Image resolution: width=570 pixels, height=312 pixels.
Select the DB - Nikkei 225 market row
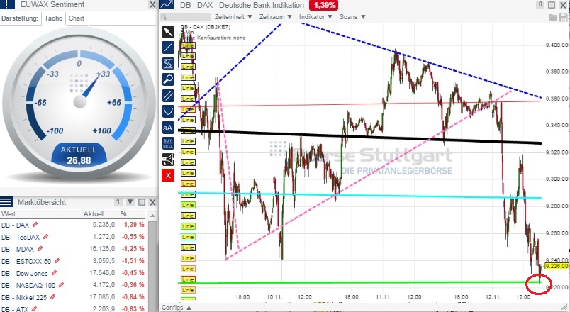73,297
